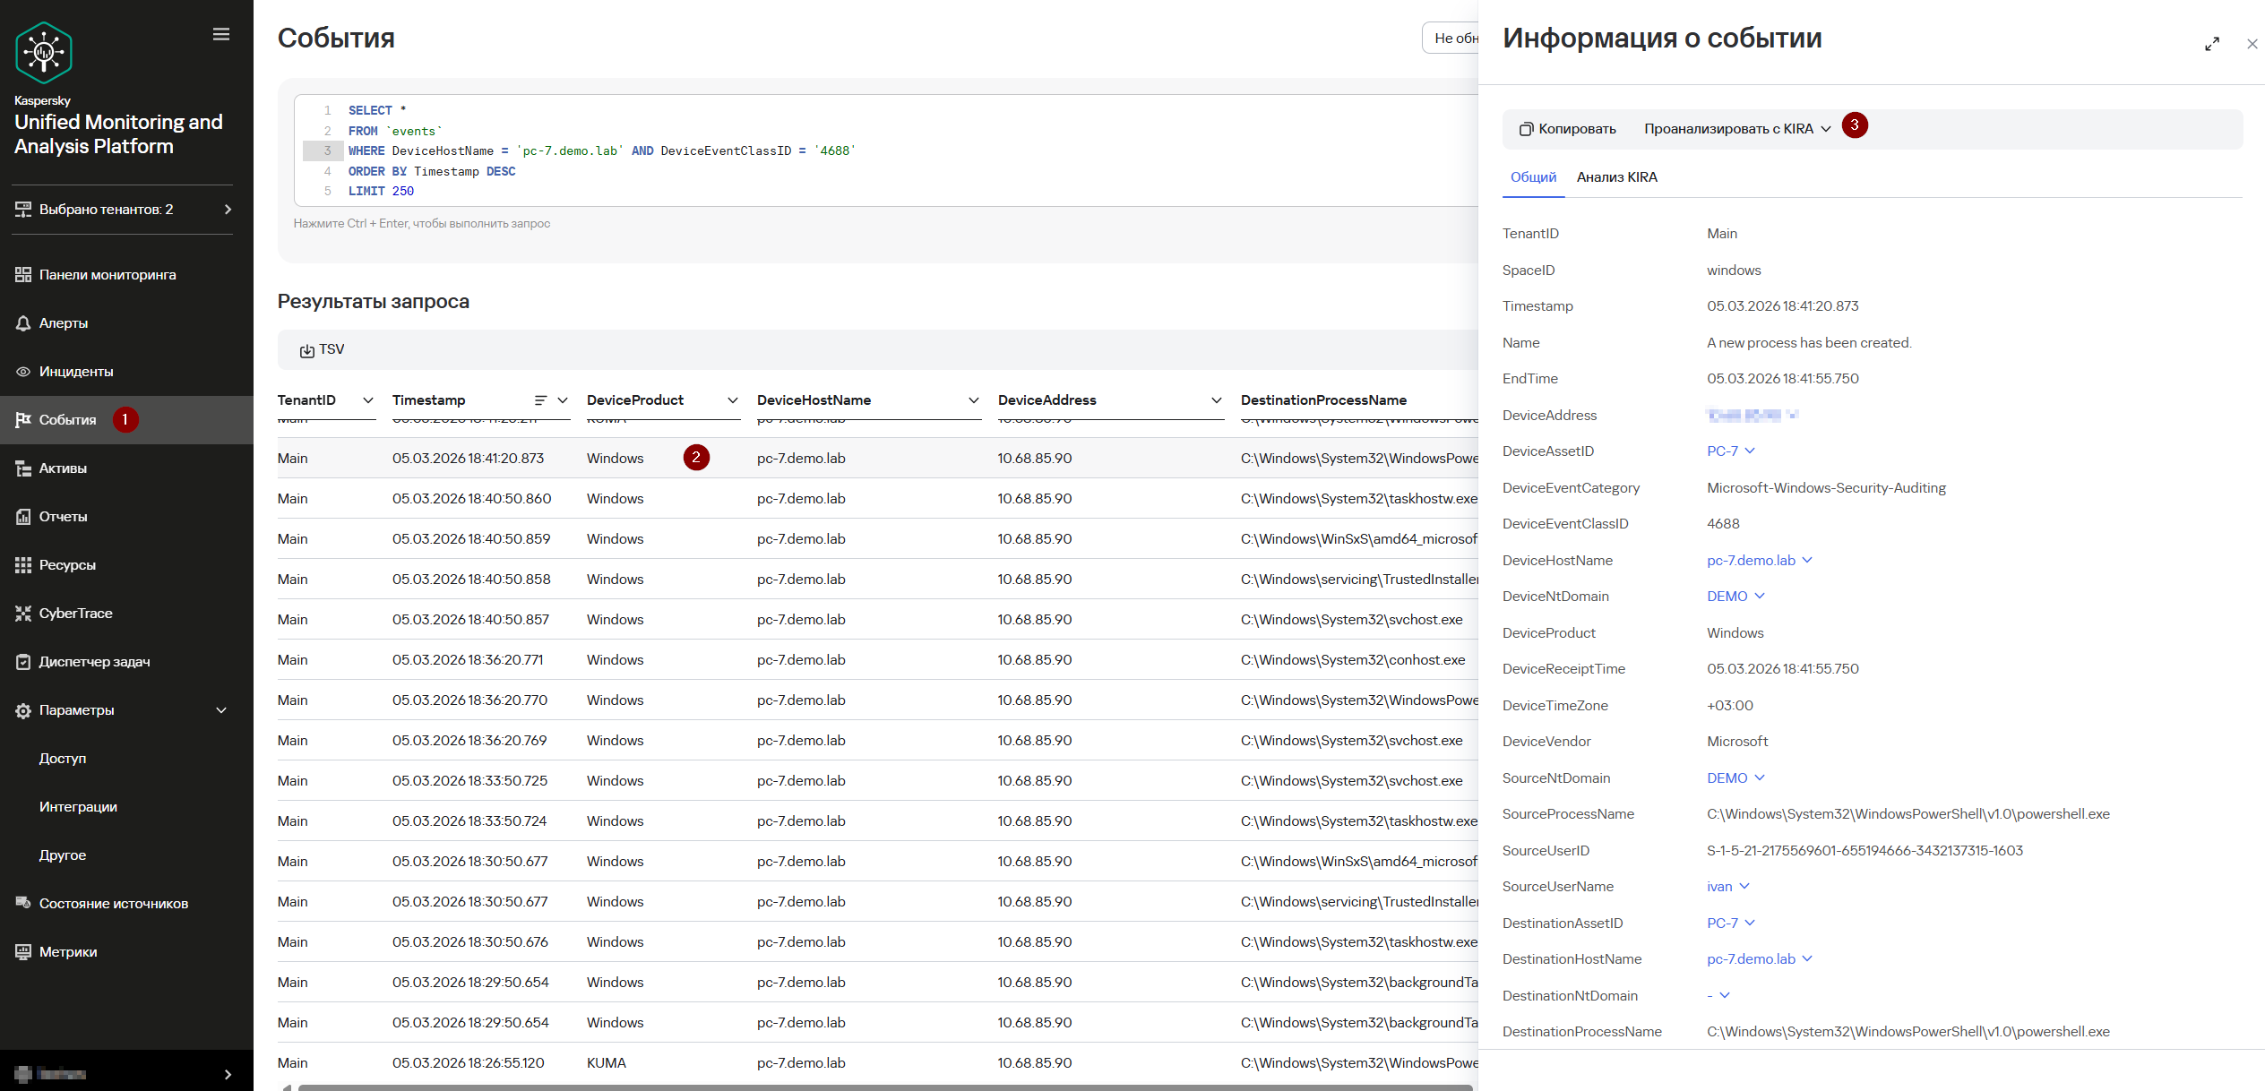Click the CyberTrace icon

click(x=23, y=614)
